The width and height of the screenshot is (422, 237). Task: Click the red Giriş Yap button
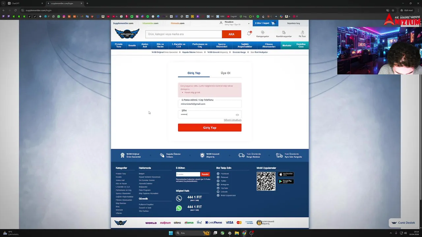[210, 128]
